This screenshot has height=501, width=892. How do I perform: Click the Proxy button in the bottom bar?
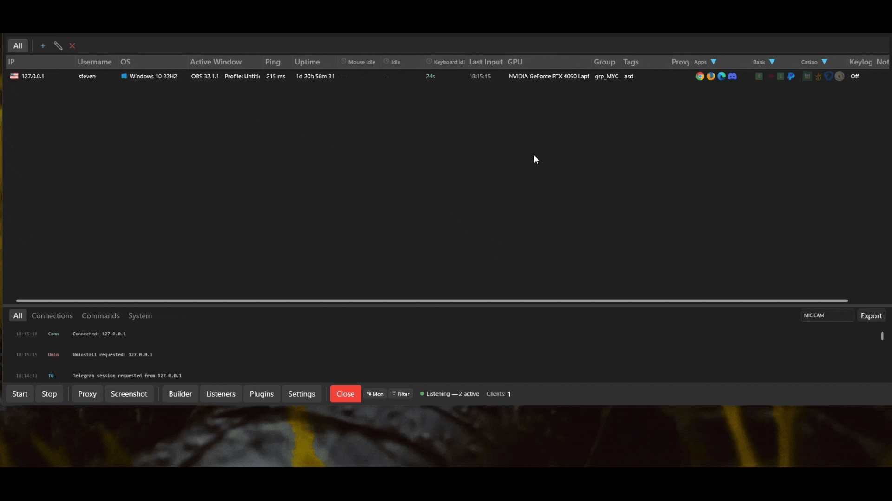click(87, 394)
